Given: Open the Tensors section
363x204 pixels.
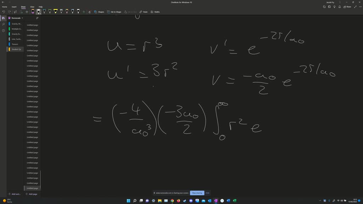Looking at the screenshot, I should tap(15, 44).
